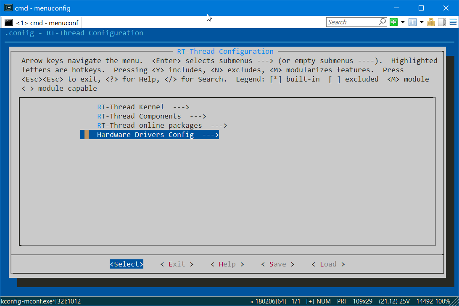Click the < Save > button
The width and height of the screenshot is (459, 306).
277,264
